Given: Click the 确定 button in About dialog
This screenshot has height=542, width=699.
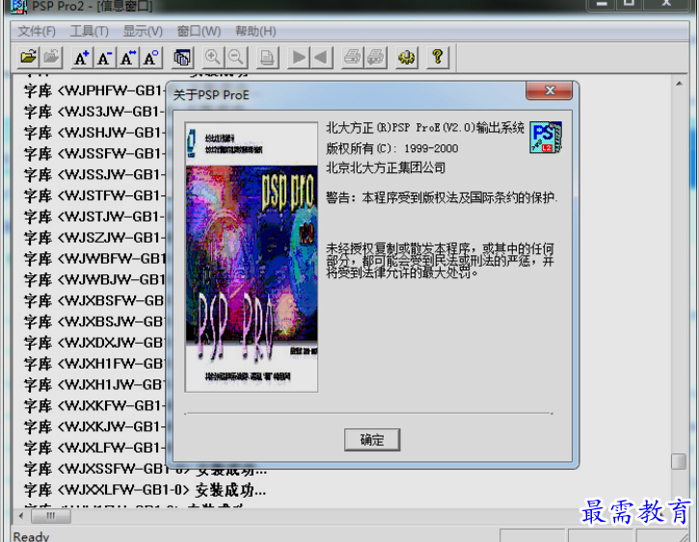Looking at the screenshot, I should pyautogui.click(x=372, y=440).
